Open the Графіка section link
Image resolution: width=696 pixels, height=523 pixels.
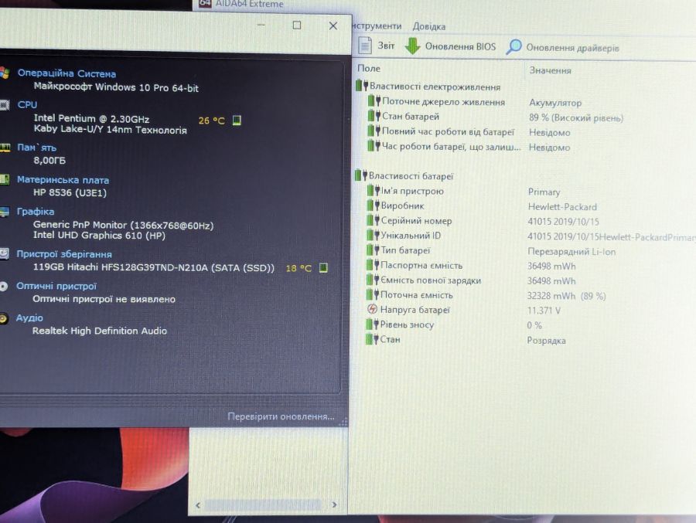tap(35, 212)
